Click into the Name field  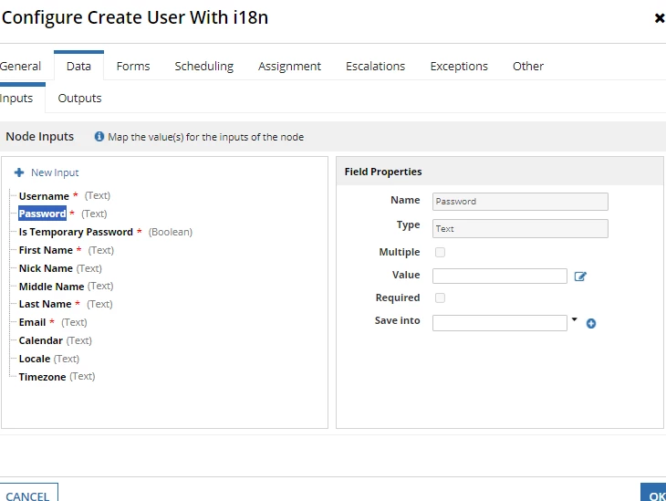pyautogui.click(x=520, y=202)
